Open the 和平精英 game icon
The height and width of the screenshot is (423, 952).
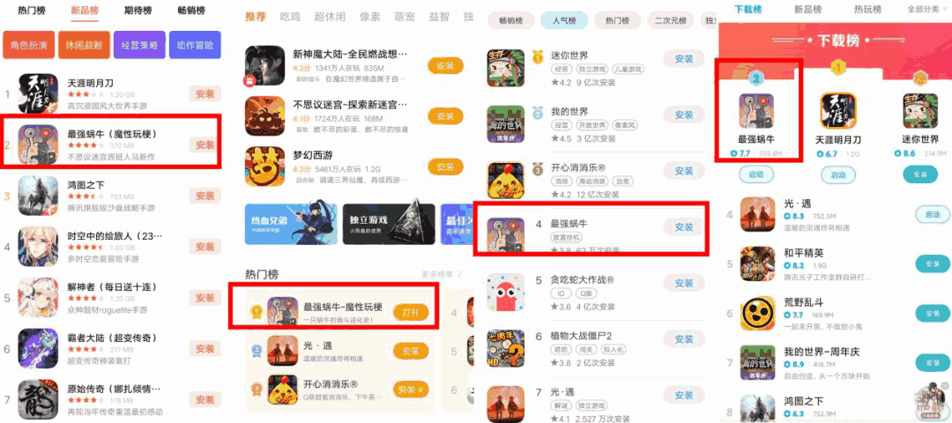pyautogui.click(x=758, y=263)
